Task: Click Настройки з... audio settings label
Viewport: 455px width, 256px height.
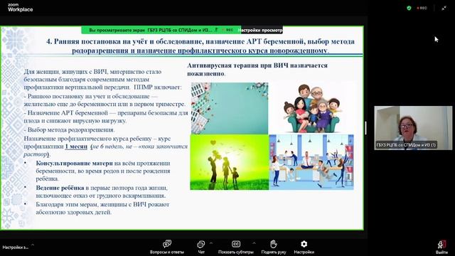Action: point(16,247)
